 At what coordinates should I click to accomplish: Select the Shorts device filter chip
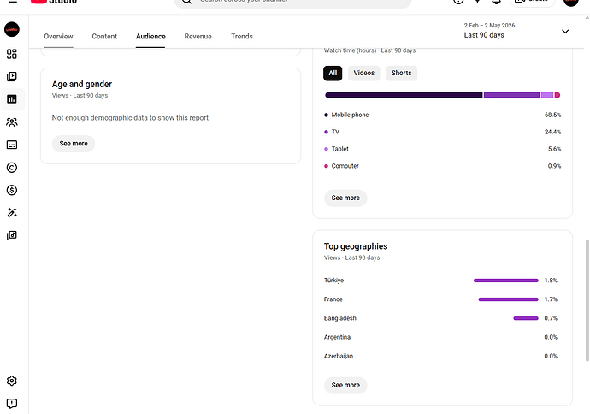[x=401, y=73]
